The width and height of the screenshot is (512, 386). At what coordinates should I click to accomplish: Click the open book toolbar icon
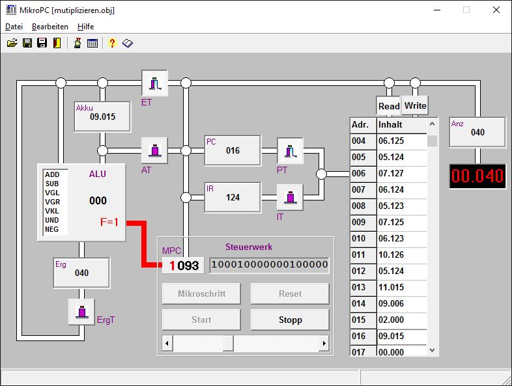click(127, 44)
